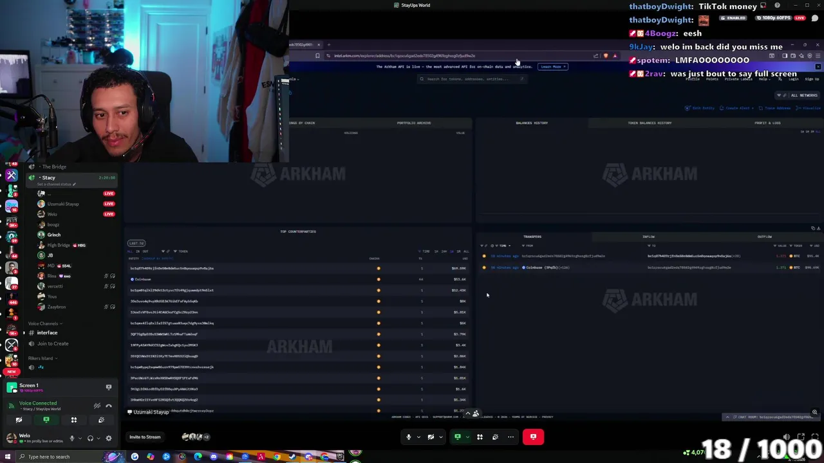Open Voice Connected connection details
The image size is (824, 463).
[x=38, y=403]
